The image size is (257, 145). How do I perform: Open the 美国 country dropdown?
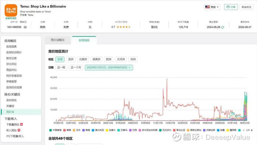click(212, 7)
